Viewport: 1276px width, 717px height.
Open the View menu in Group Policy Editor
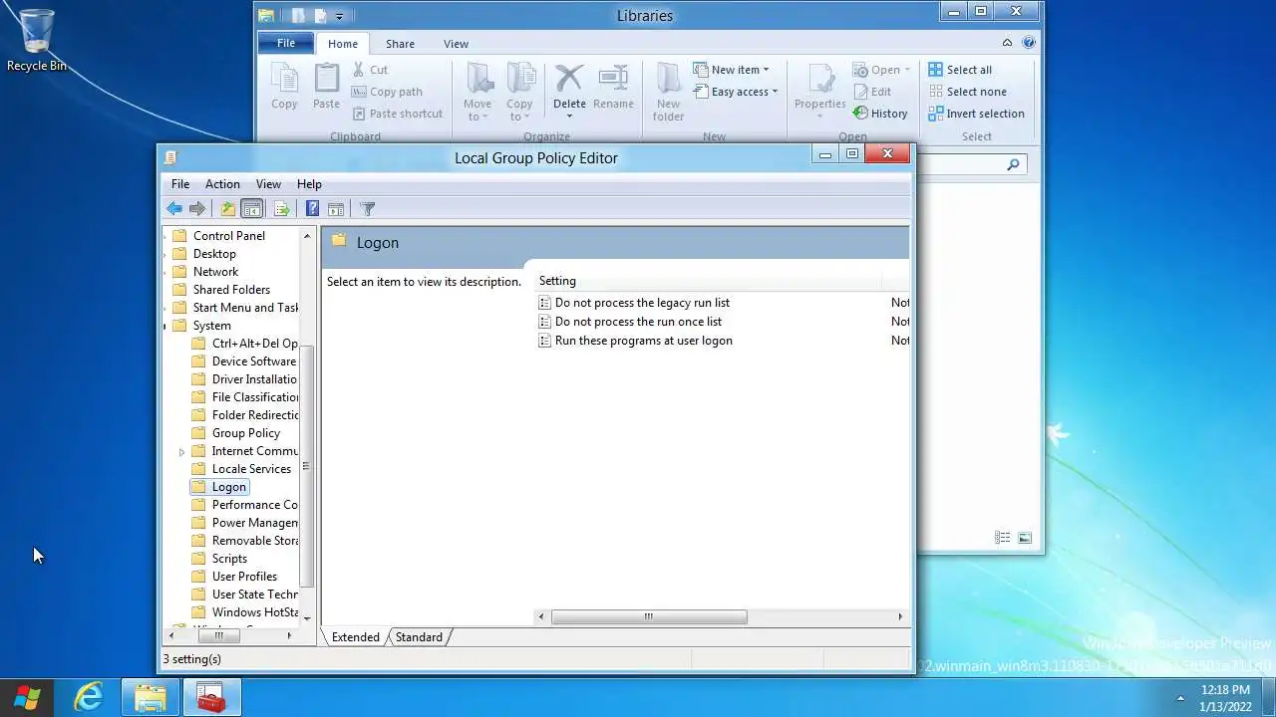[x=268, y=184]
